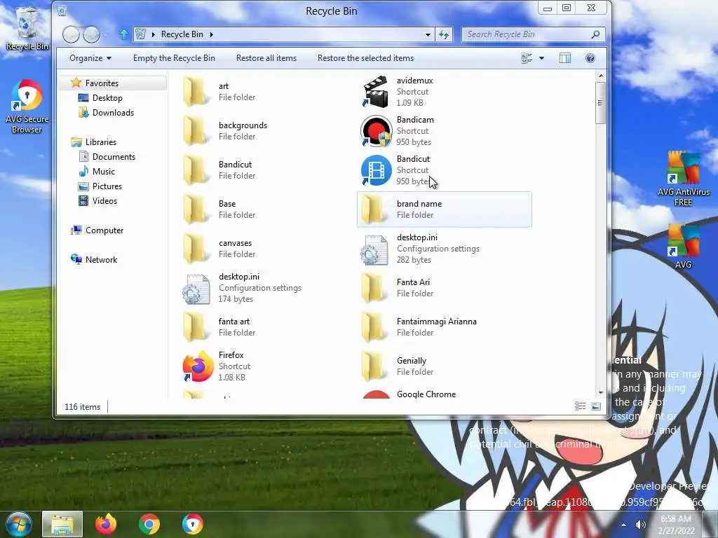Select Libraries in navigation pane

(x=100, y=142)
